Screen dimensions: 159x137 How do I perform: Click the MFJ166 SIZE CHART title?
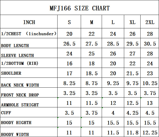pyautogui.click(x=79, y=8)
